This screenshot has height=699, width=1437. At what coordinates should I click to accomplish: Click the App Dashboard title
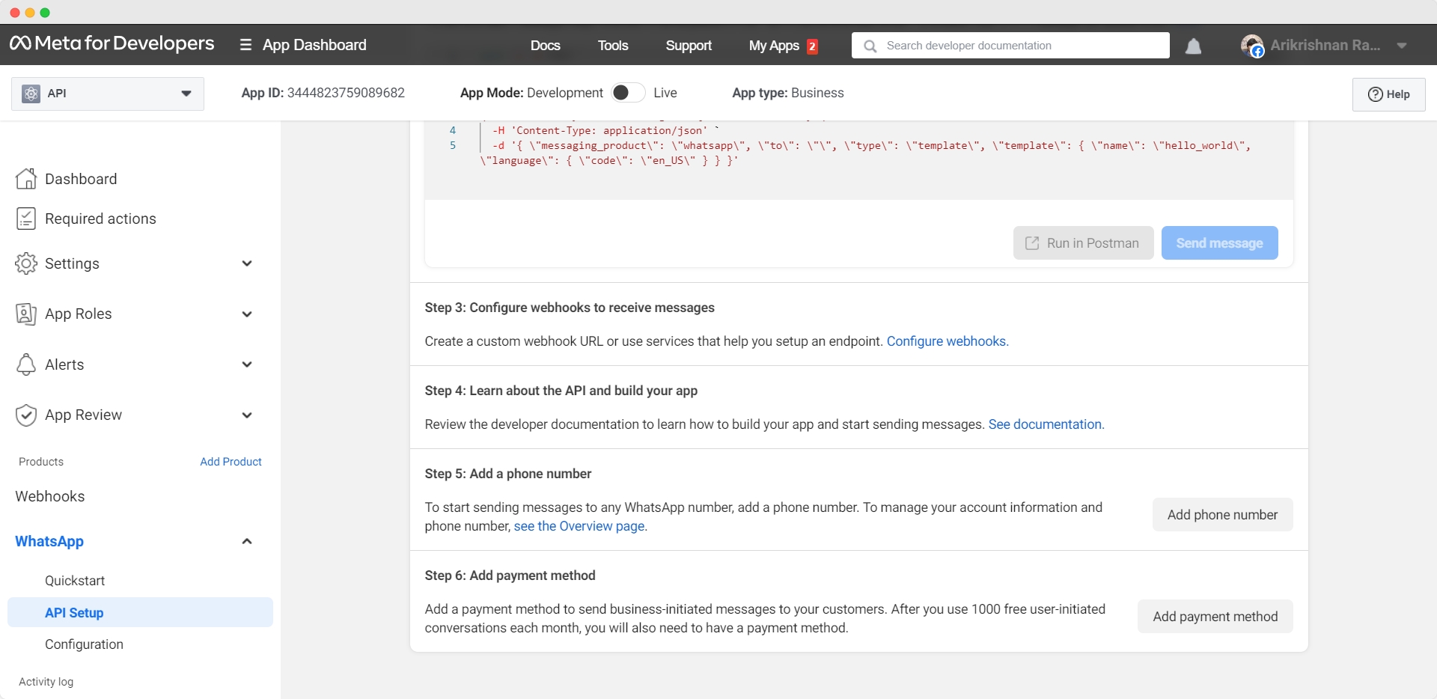[x=314, y=45]
